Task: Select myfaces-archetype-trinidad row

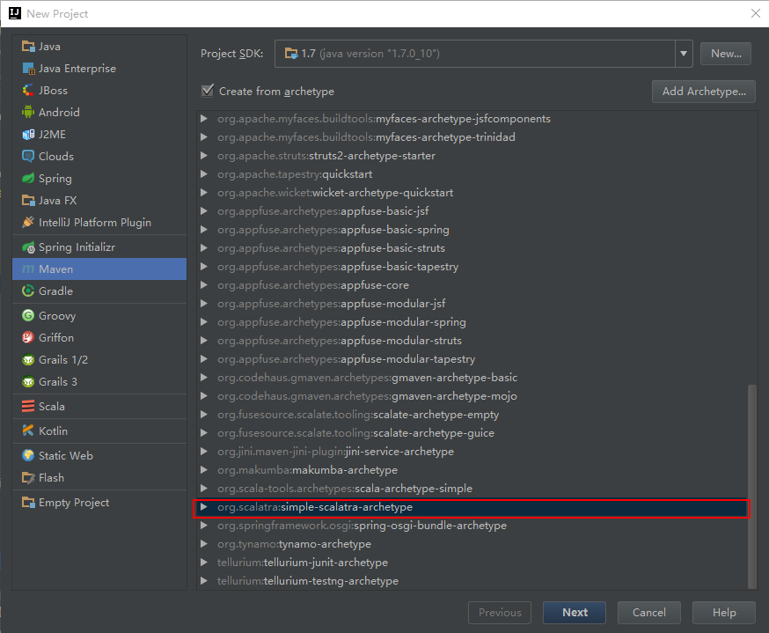Action: tap(472, 137)
